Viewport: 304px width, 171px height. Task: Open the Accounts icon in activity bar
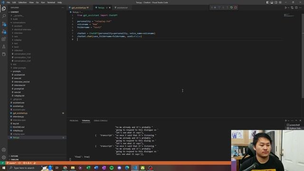pyautogui.click(x=4, y=150)
